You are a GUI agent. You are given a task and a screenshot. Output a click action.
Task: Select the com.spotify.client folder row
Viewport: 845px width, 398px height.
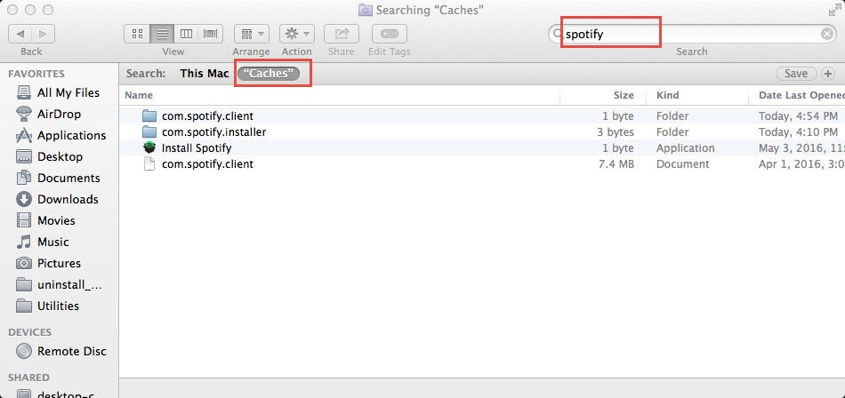(482, 115)
